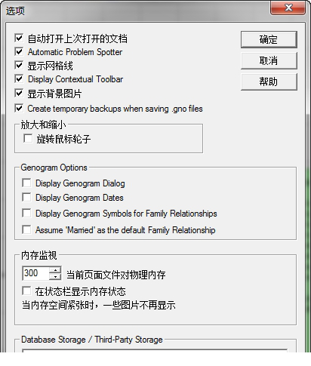
Task: Uncheck Display Contextual Toolbar option
Action: coord(19,79)
